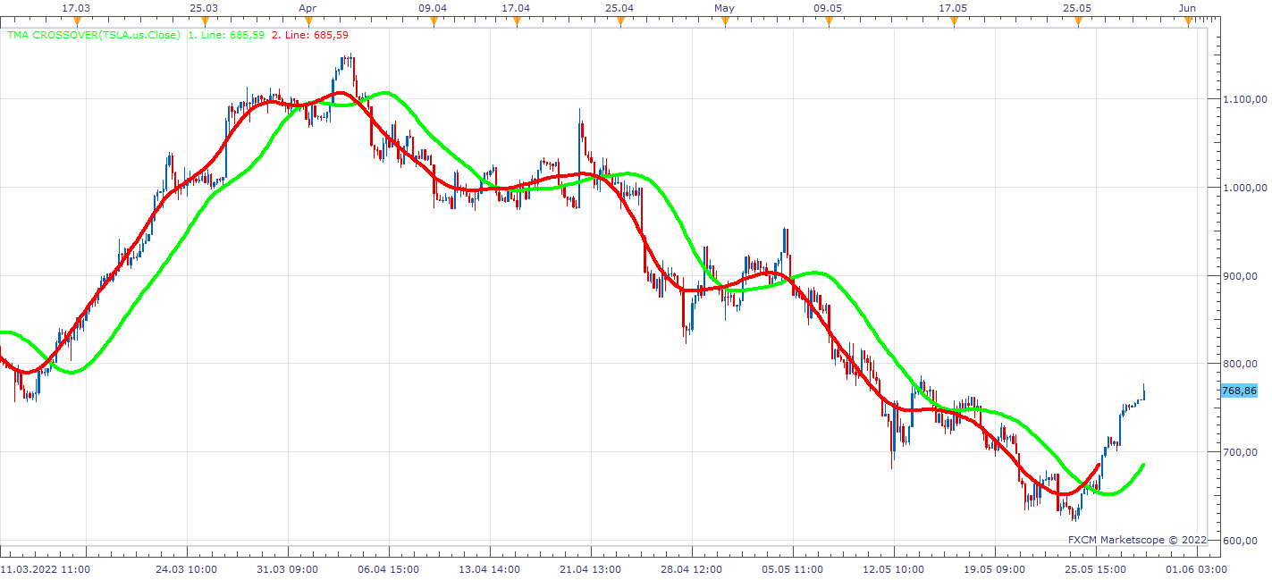Click the red '2. Line: 685,59' label
The image size is (1272, 580).
[x=309, y=35]
